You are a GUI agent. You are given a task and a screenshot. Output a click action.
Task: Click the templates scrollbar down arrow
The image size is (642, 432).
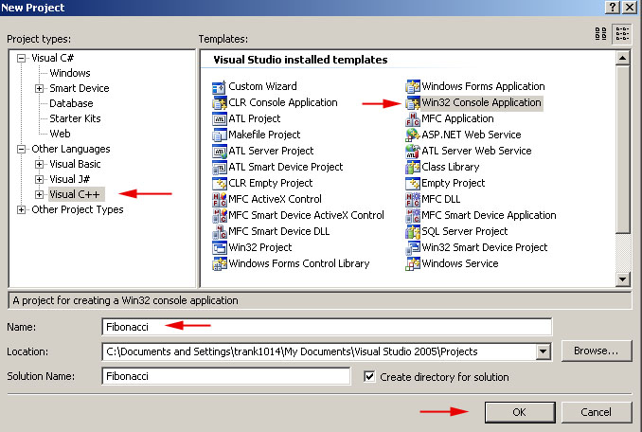(622, 279)
